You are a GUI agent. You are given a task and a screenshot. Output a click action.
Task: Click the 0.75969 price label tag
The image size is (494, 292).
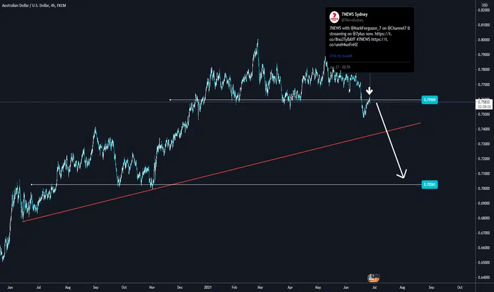[429, 100]
